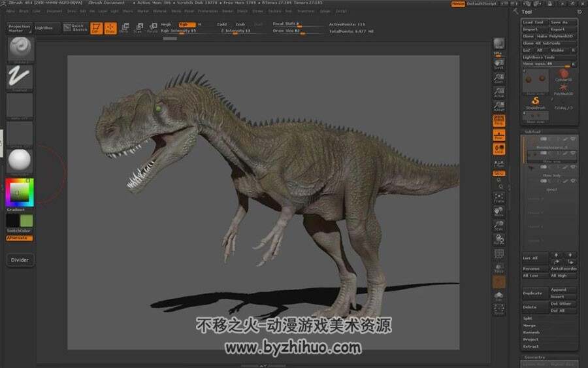Viewport: 588px width, 368px height.
Task: Click the Divider button on left shelf
Action: click(x=20, y=260)
